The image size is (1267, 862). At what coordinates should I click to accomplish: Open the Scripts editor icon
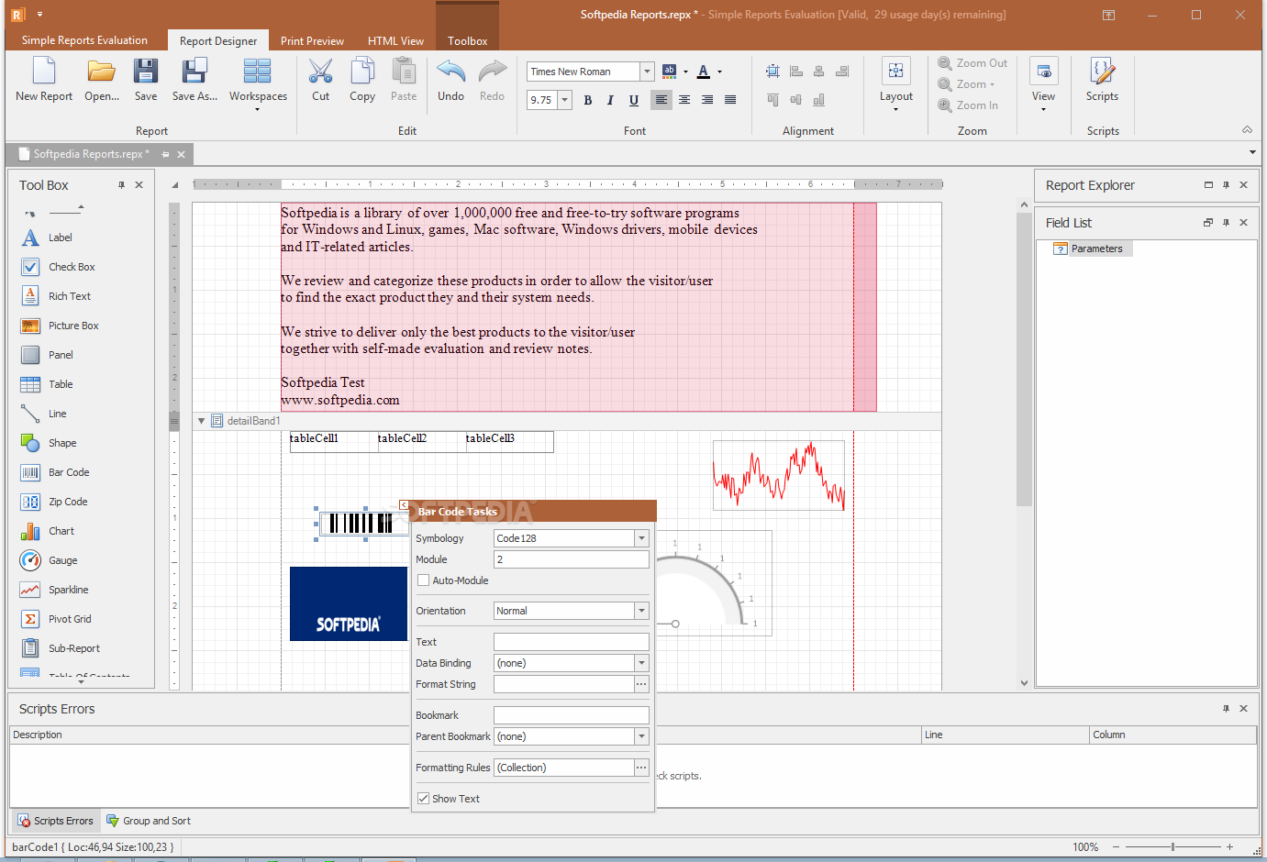tap(1102, 72)
